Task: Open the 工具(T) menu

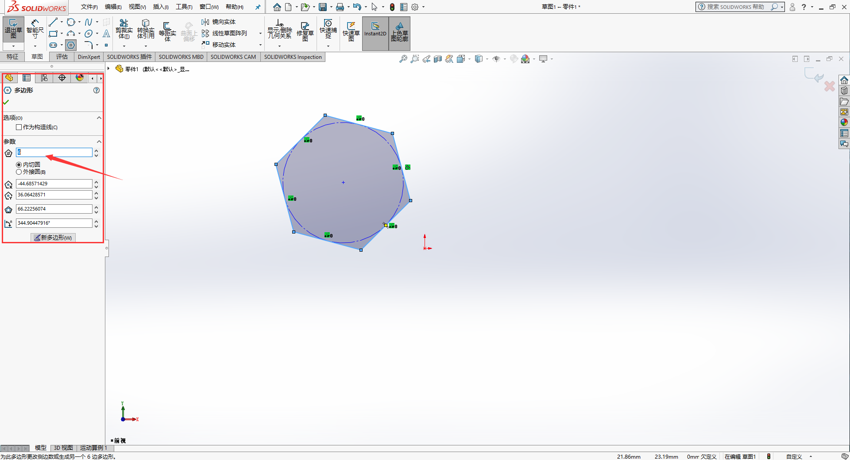Action: tap(184, 7)
